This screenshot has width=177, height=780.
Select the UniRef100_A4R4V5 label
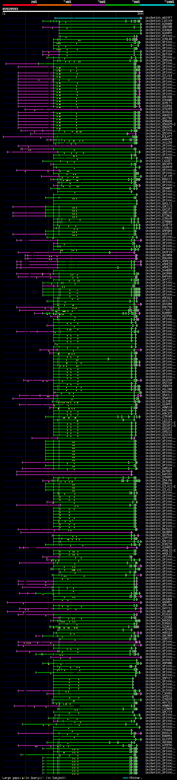click(159, 139)
